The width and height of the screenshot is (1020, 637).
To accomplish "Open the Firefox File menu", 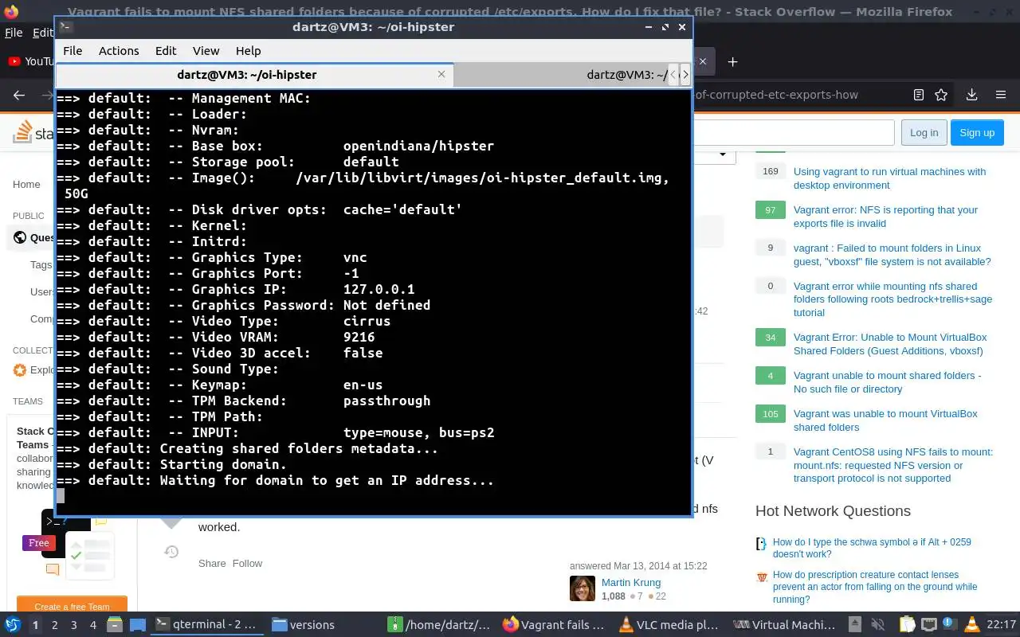I will 14,33.
